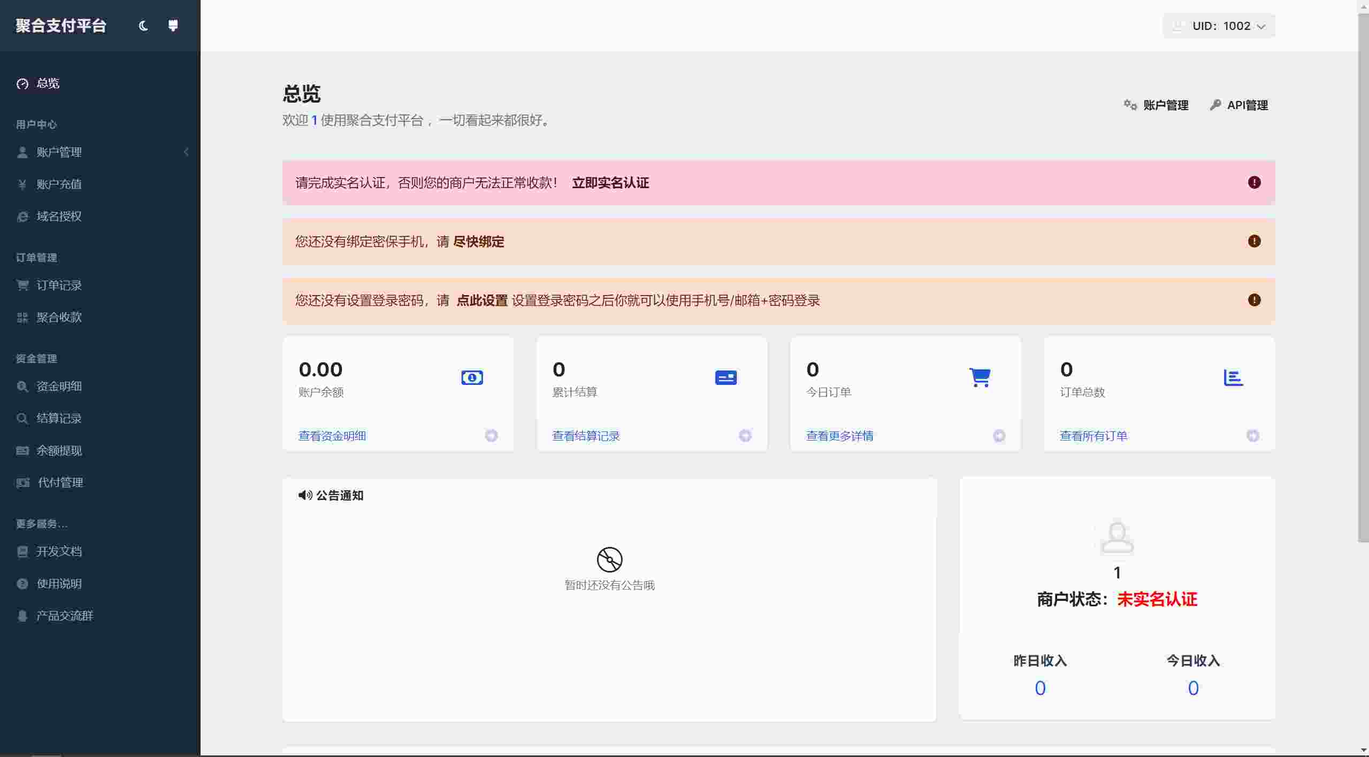Click the API管理 key icon button
This screenshot has width=1369, height=757.
click(x=1215, y=105)
